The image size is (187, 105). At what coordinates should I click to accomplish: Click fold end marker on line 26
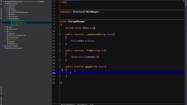tap(60, 83)
